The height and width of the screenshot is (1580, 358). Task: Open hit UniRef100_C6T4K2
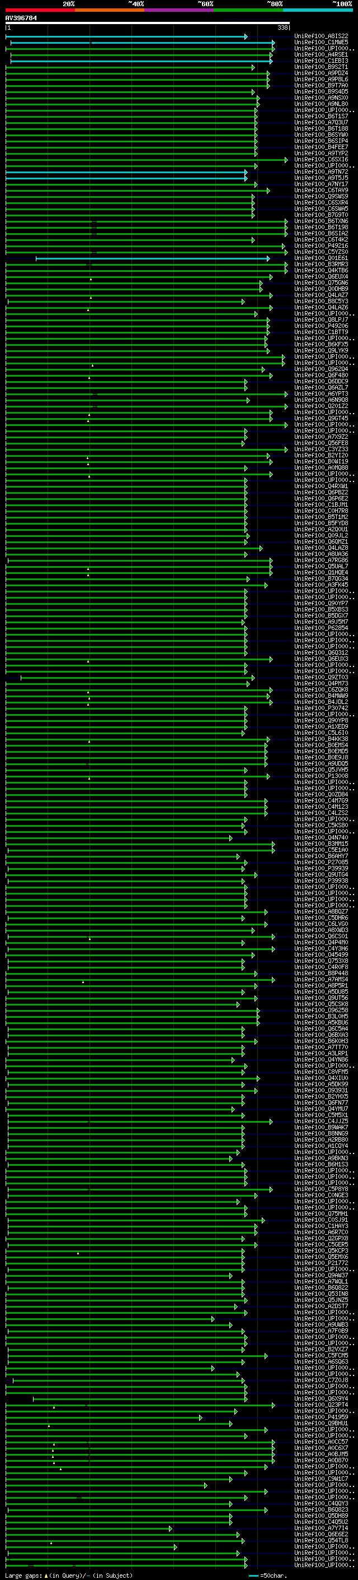click(x=321, y=240)
